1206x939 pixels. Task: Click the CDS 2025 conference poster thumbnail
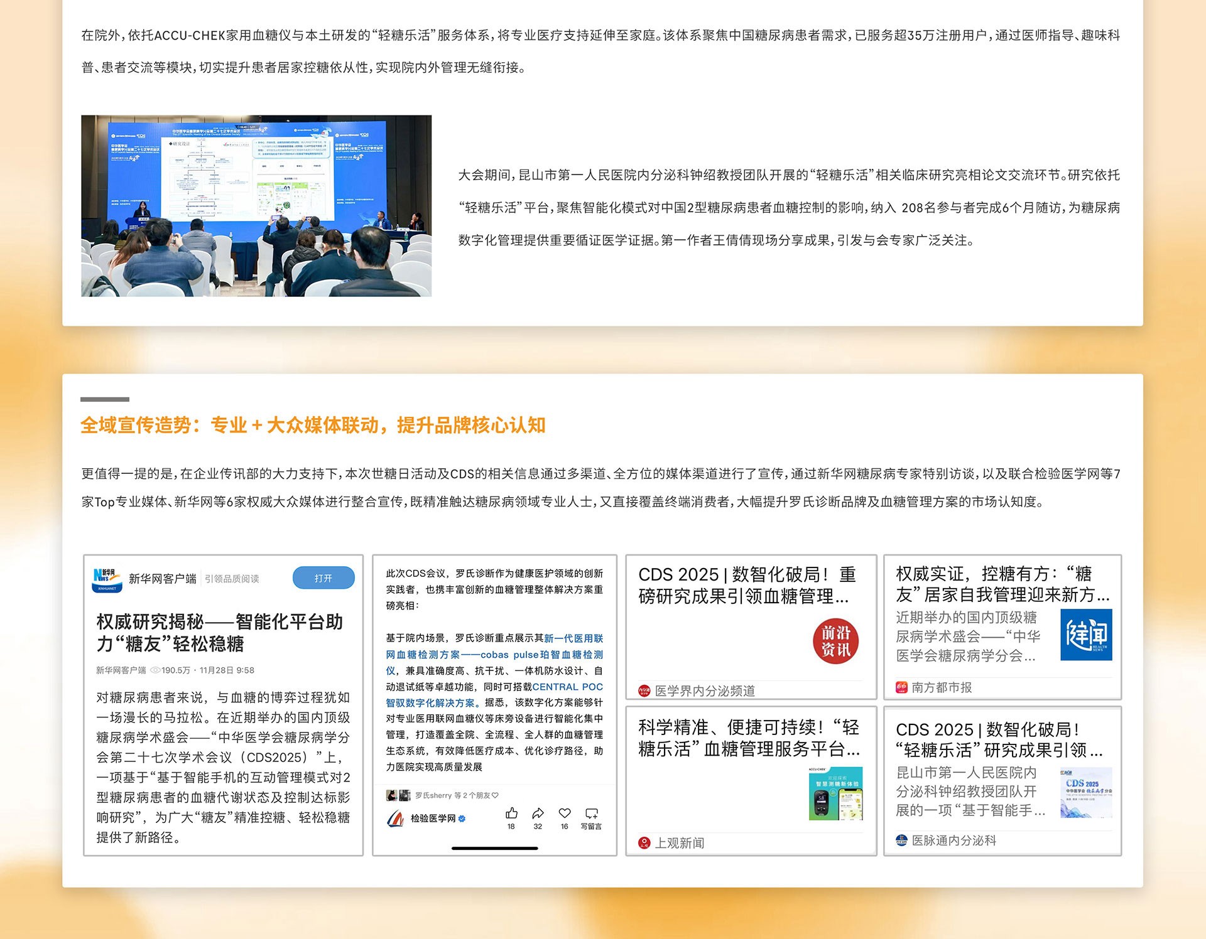click(1086, 792)
